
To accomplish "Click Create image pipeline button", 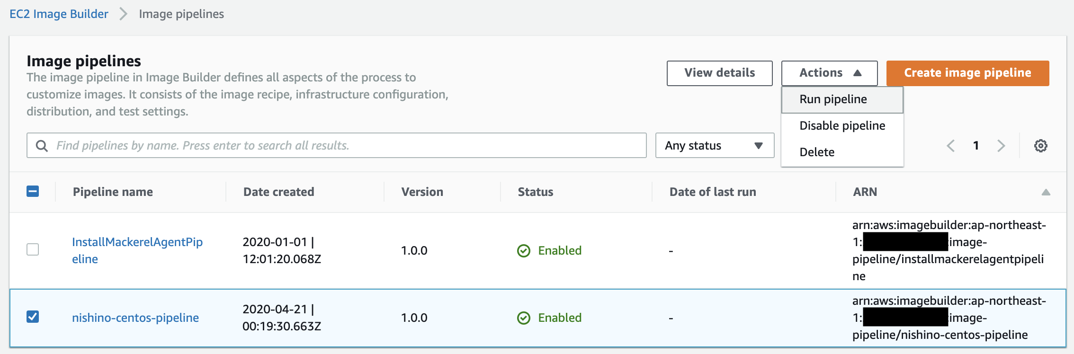I will [967, 73].
